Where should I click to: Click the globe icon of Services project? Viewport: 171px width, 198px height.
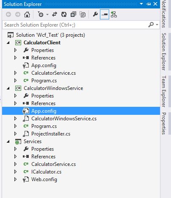[x=18, y=141]
